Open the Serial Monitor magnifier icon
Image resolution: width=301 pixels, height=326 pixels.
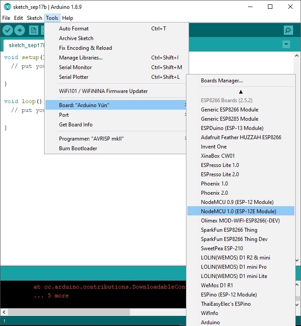[288, 30]
